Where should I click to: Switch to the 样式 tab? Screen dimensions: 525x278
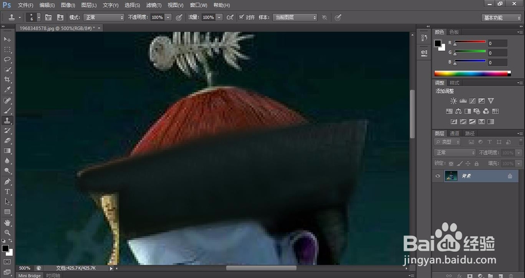[454, 83]
